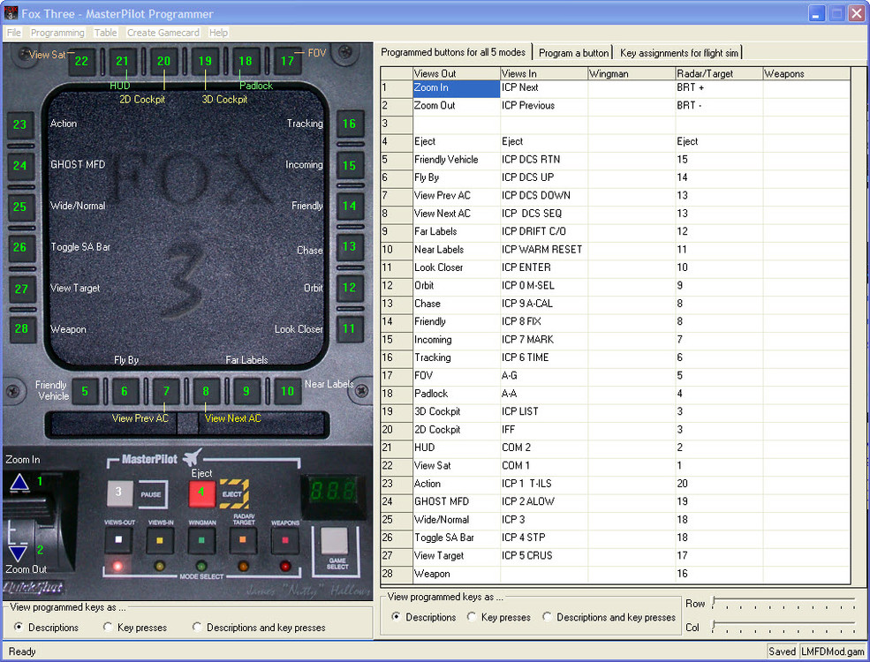Select MFD button 28 Weapon

click(x=21, y=328)
